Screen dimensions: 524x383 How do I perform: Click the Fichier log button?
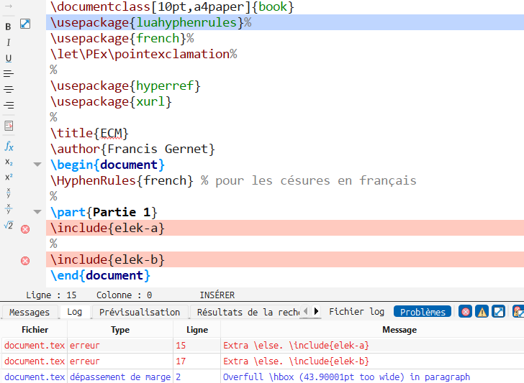[x=356, y=312]
